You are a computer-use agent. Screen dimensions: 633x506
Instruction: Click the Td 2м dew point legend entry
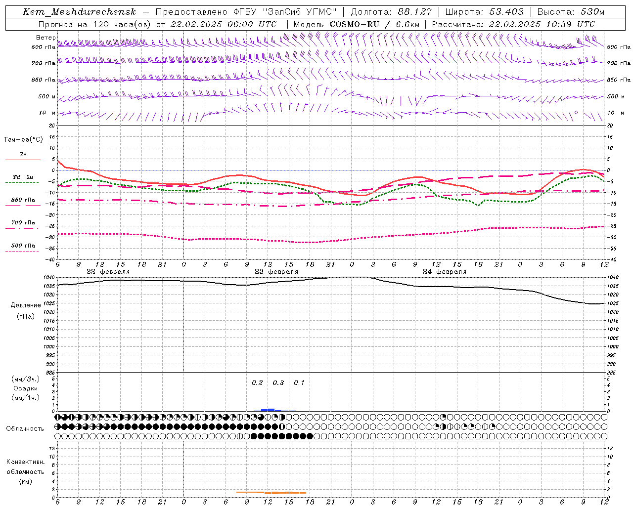click(x=23, y=176)
